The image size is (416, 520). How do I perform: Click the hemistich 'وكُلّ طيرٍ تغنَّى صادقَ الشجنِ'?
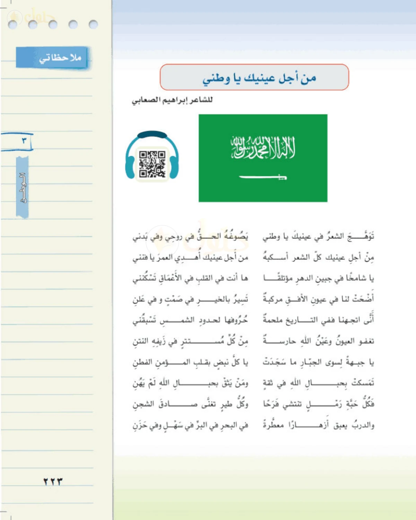[x=190, y=404]
